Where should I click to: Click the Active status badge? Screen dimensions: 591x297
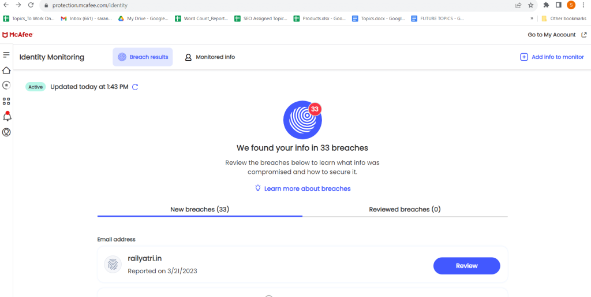point(36,87)
